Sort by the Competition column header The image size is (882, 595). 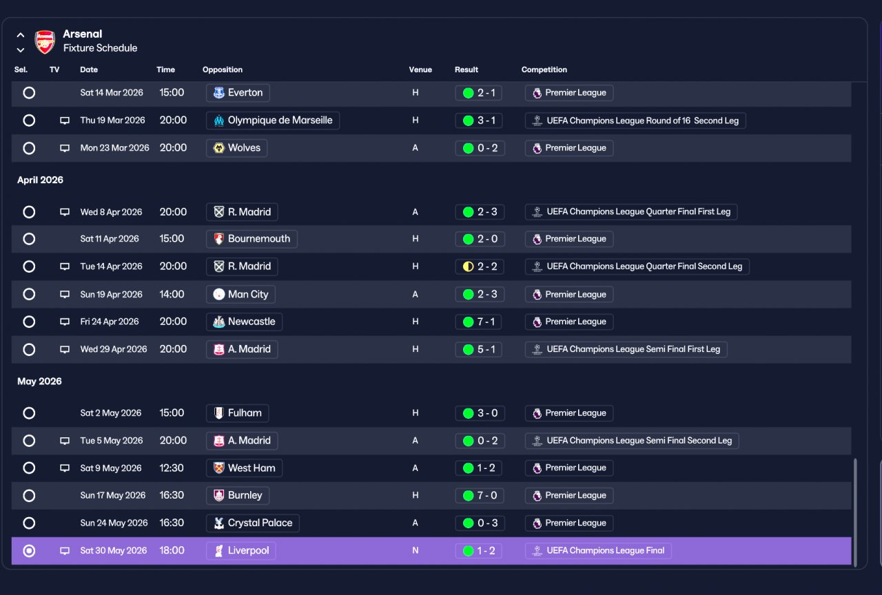(544, 70)
